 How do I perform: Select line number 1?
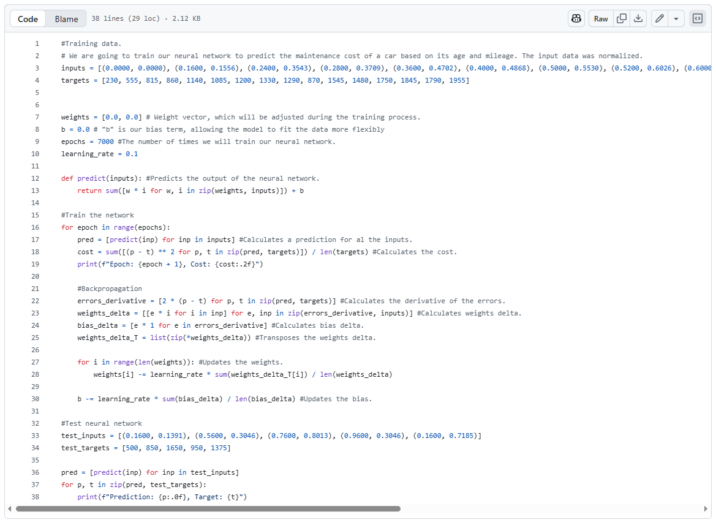tap(37, 44)
